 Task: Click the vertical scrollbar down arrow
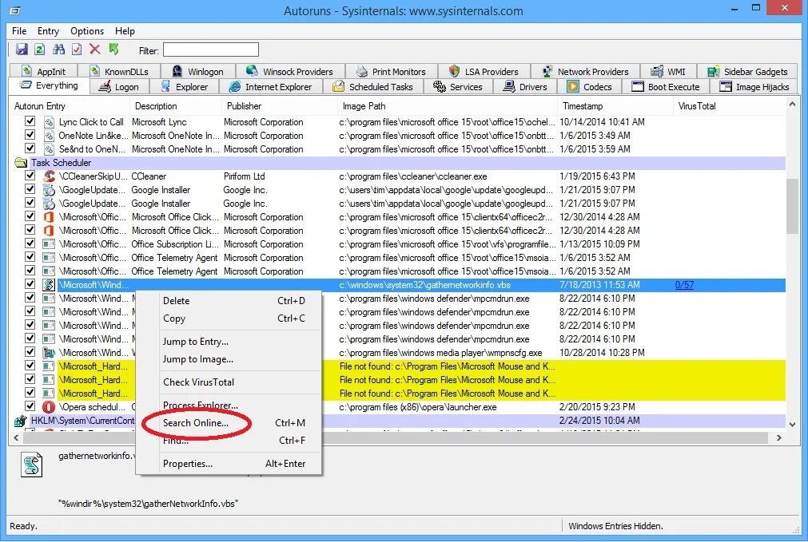coord(793,425)
